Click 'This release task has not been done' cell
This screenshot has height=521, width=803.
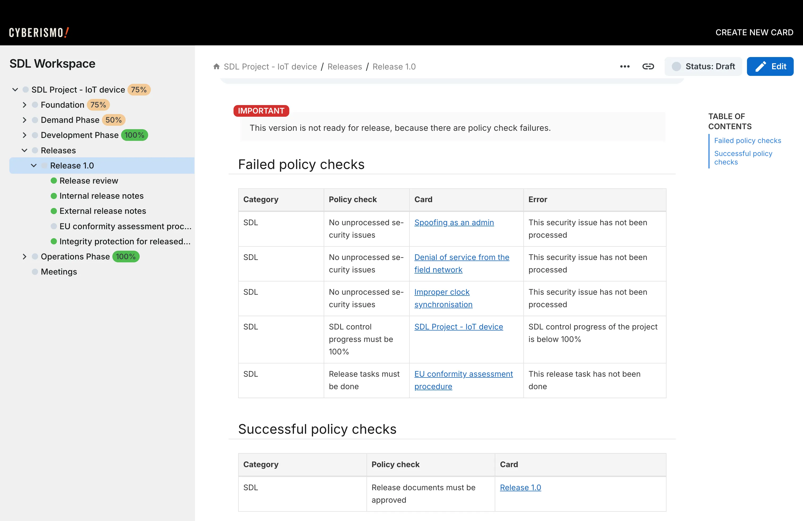[594, 380]
